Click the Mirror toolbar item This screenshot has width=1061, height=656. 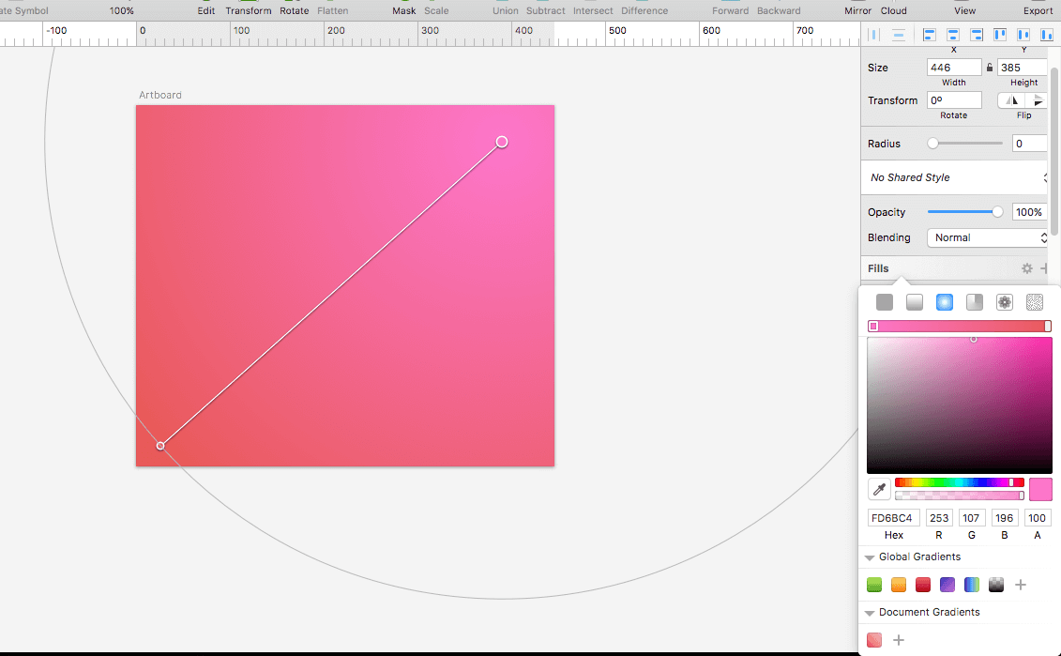coord(858,10)
